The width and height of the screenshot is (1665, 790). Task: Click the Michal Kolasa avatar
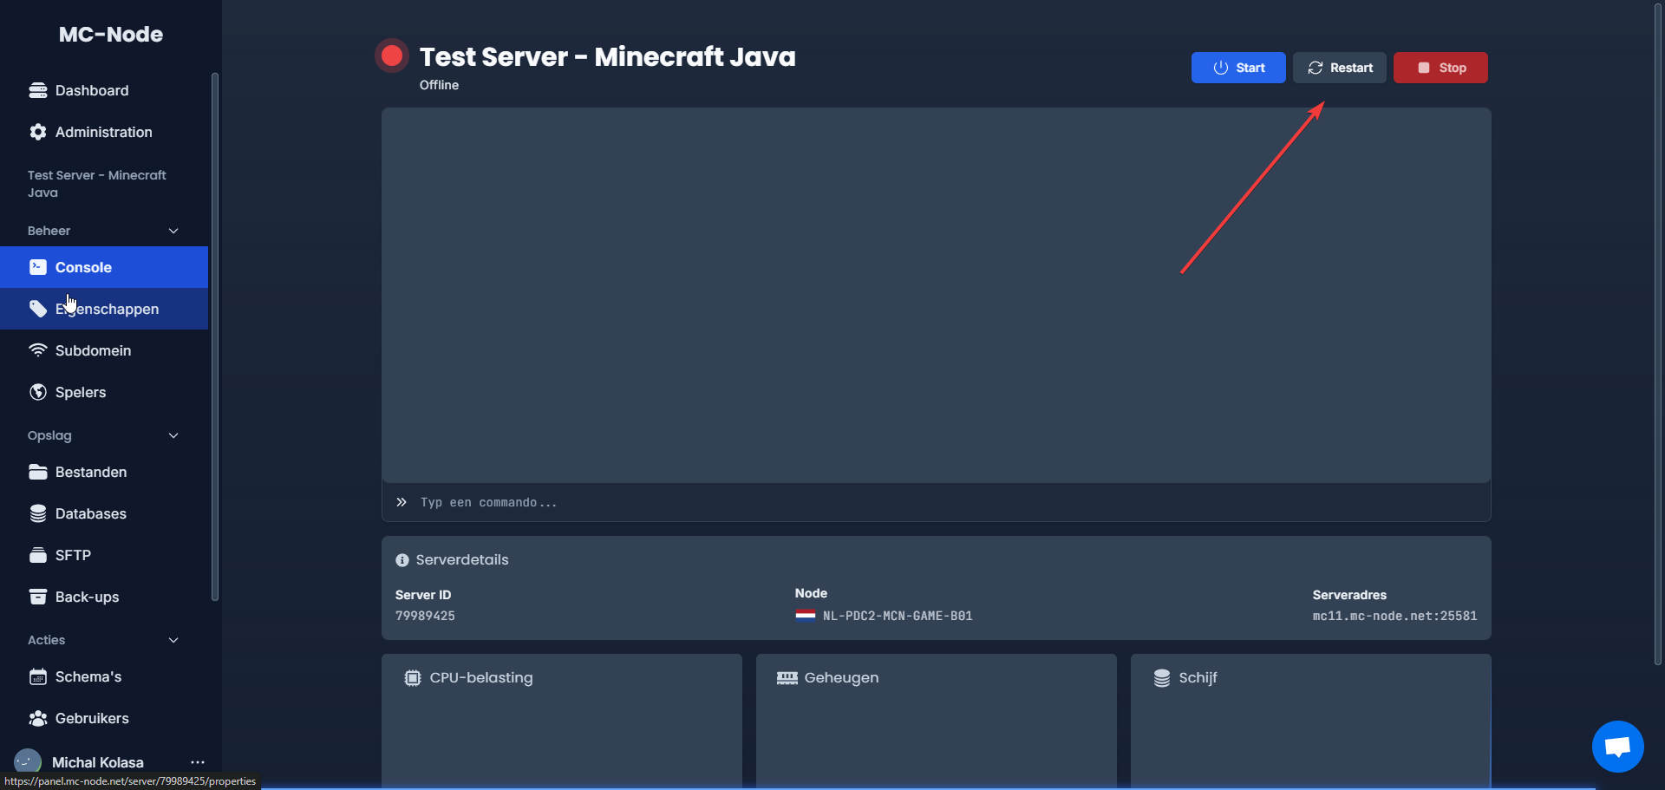[28, 761]
